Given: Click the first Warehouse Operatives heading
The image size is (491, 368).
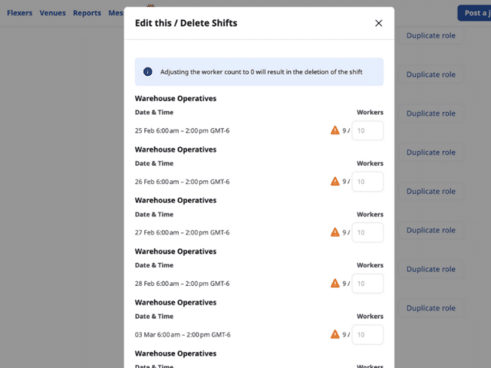Looking at the screenshot, I should point(176,98).
